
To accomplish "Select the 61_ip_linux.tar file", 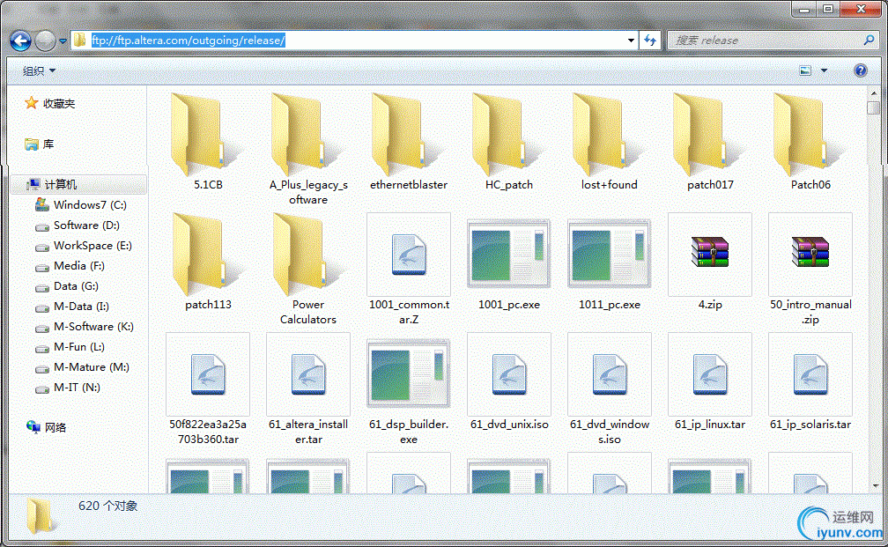I will coord(710,381).
